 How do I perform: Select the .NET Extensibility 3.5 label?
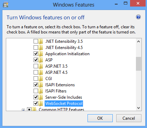point(64,41)
